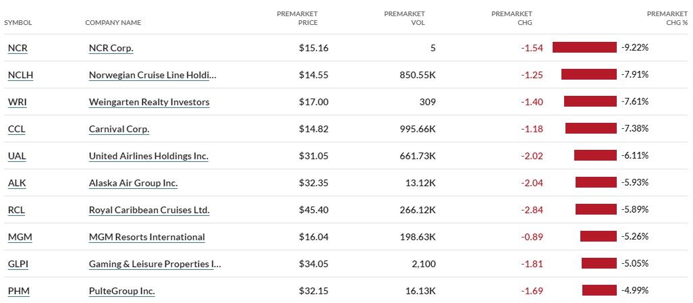Click the NCLH symbol link

(x=20, y=75)
